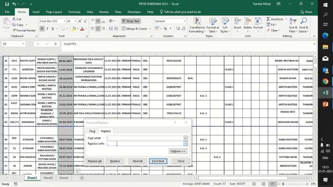
Task: Open Find & Select magnifier
Action: pyautogui.click(x=303, y=25)
